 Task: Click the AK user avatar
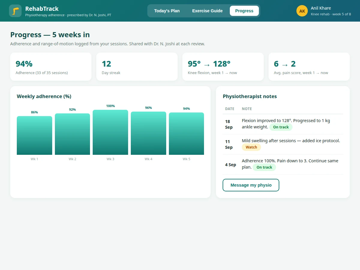(x=302, y=11)
